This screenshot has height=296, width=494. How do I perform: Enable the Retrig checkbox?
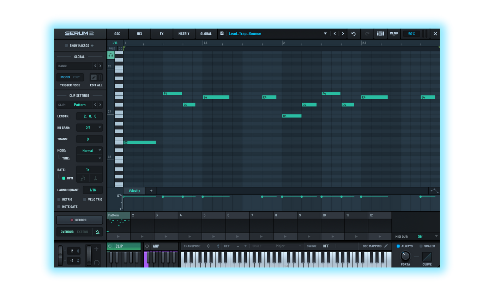[59, 199]
